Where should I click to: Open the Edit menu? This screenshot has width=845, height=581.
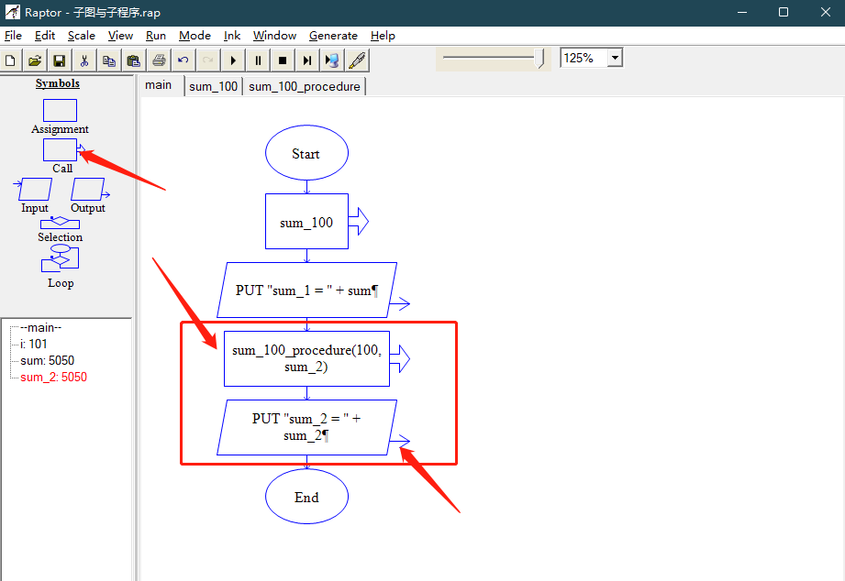coord(45,36)
